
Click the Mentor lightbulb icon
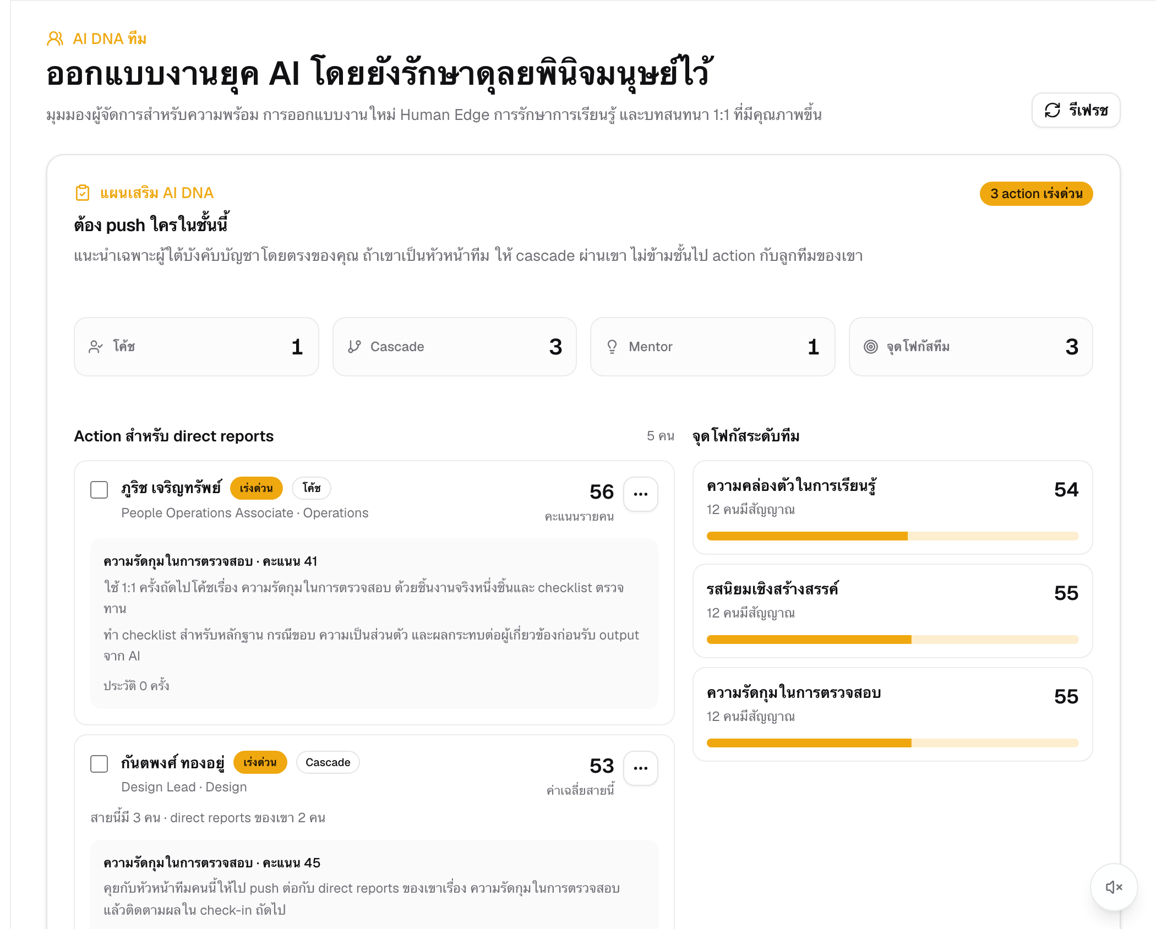[x=612, y=347]
